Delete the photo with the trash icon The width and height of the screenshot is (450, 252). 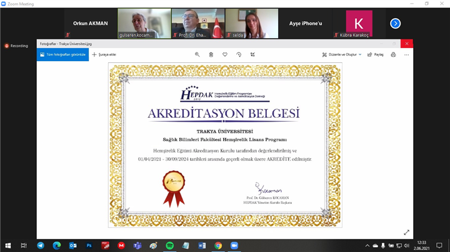pyautogui.click(x=211, y=54)
